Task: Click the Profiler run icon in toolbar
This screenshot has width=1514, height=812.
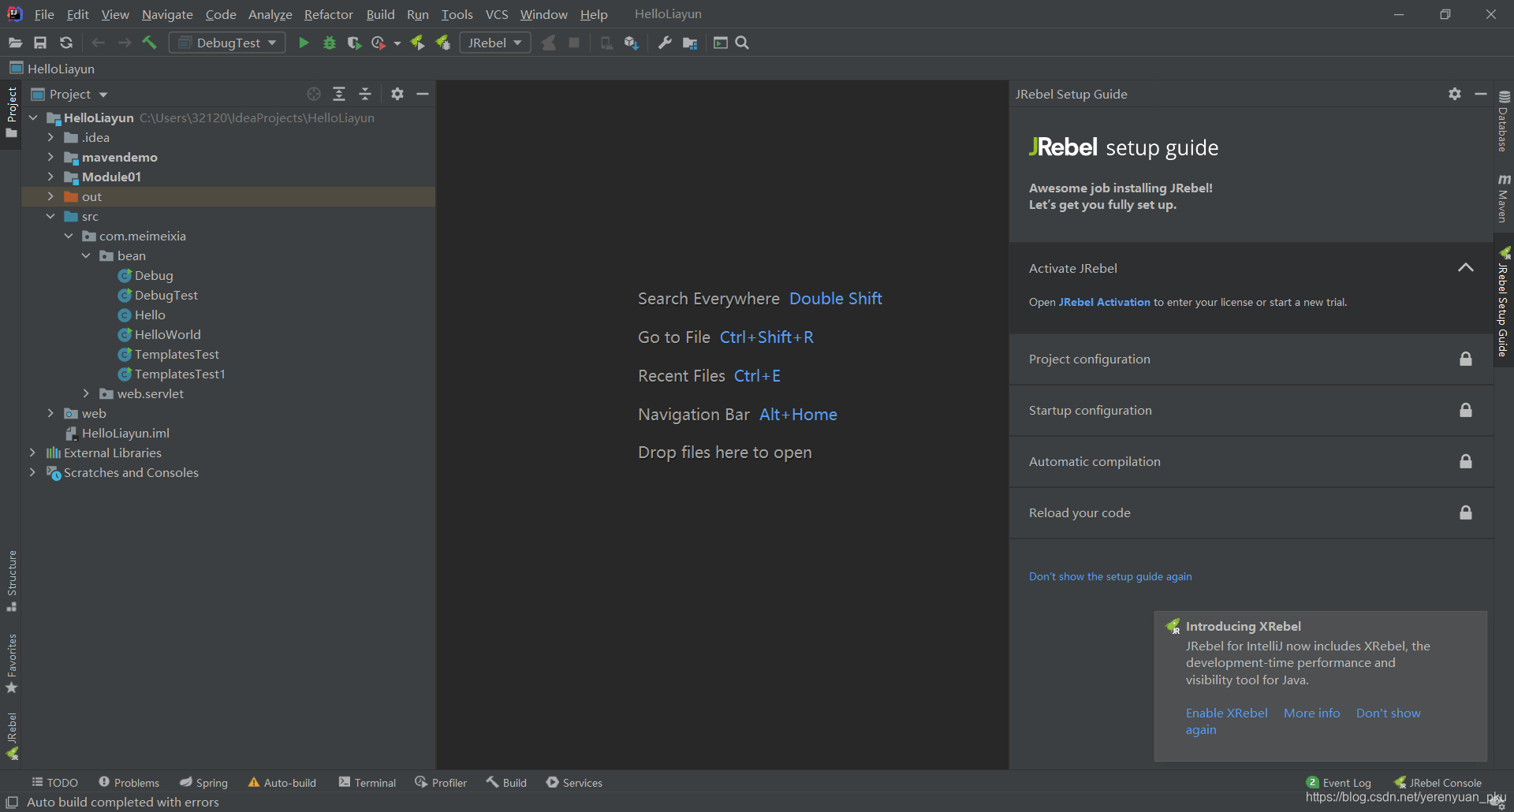Action: [378, 43]
